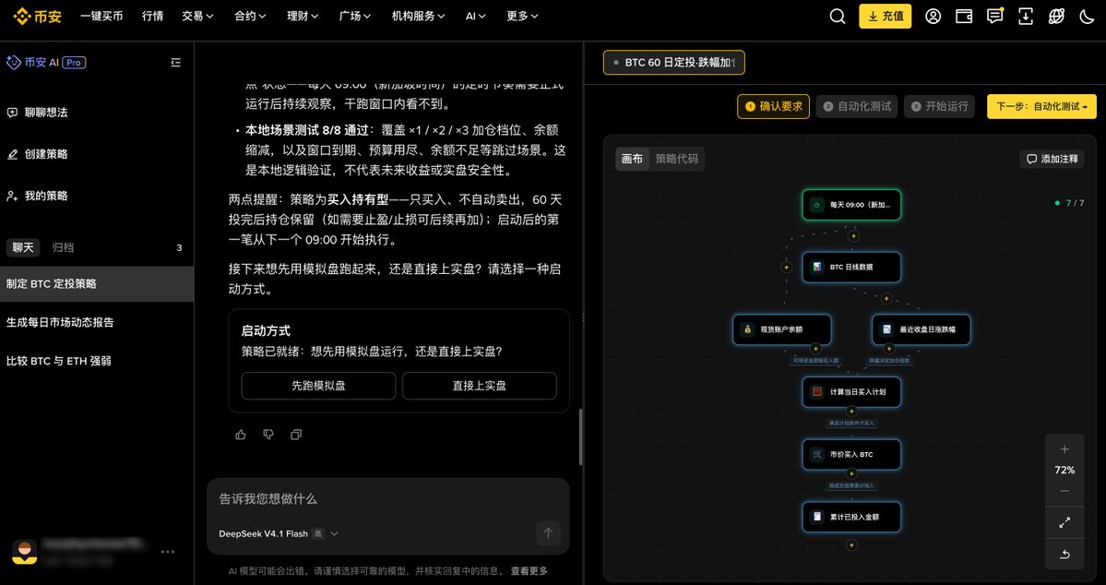Open chat 制定 BTC 定投策略
The width and height of the screenshot is (1106, 585).
[97, 283]
